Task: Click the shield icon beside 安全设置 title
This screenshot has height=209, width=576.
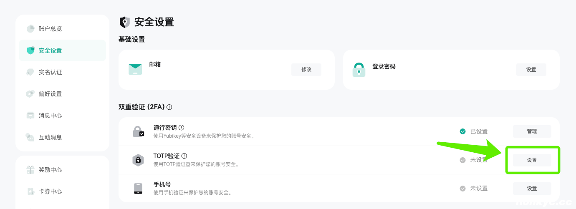Action: pyautogui.click(x=124, y=23)
